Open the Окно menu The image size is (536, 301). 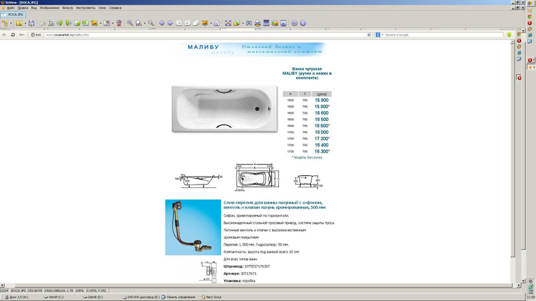pos(103,8)
